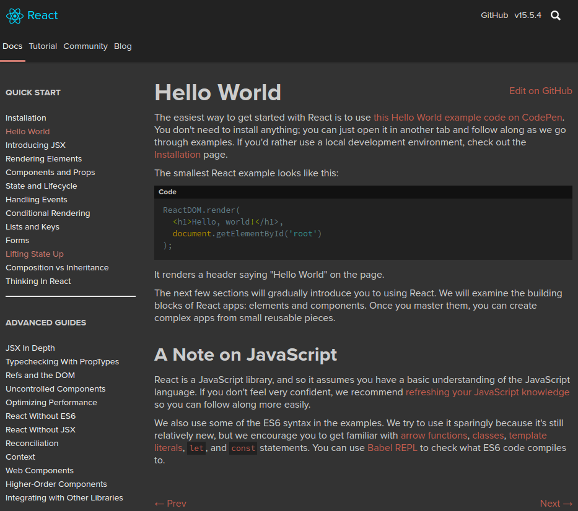The image size is (578, 511).
Task: Open Conditional Rendering page
Action: 48,213
